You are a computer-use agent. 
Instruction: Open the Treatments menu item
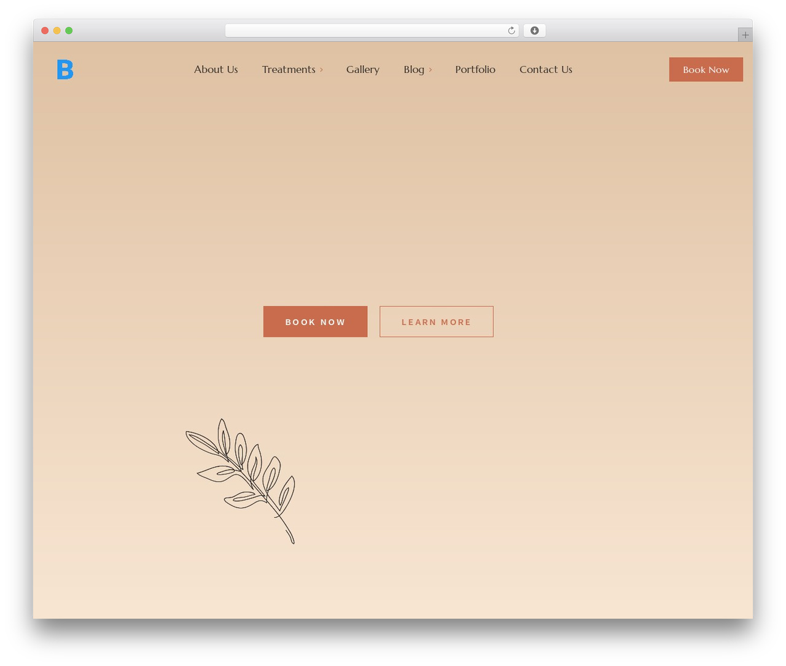289,69
